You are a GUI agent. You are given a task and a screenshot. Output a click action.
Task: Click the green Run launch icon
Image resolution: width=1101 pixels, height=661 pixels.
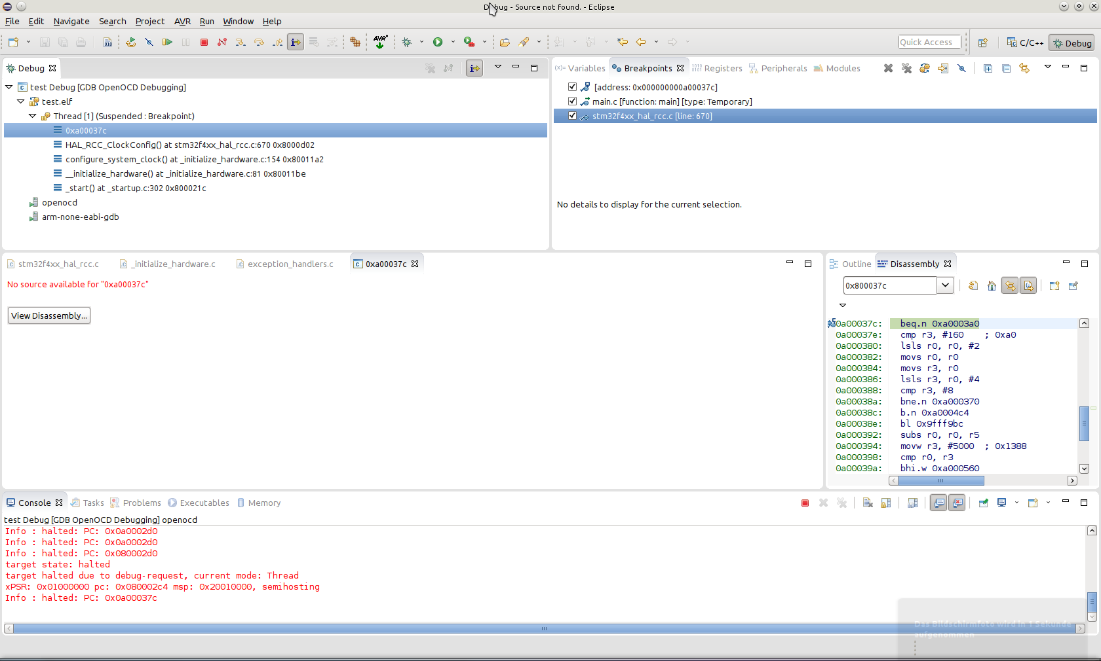(x=438, y=42)
